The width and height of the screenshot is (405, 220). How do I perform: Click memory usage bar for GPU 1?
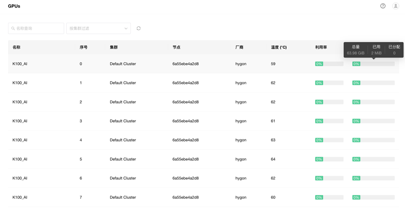[x=373, y=83]
